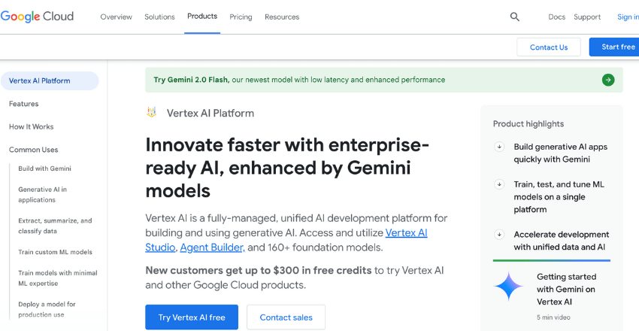Select Common Uses in sidebar

tap(33, 150)
